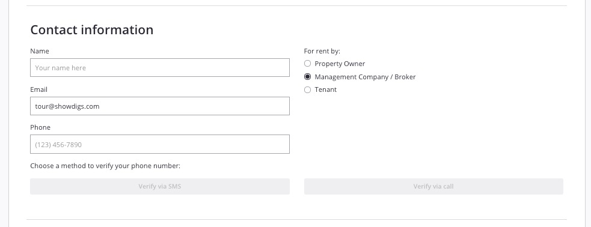The height and width of the screenshot is (227, 591).
Task: Click the Phone number input field
Action: click(160, 144)
